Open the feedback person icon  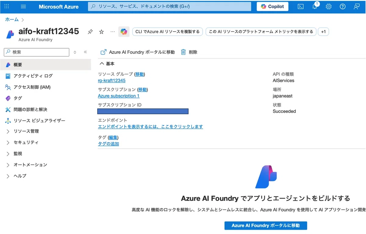[357, 6]
